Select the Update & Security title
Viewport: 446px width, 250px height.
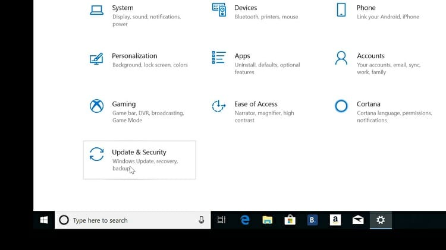point(139,152)
